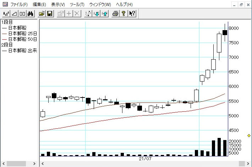Viewport: 252px width, 167px height.
Task: Click the blue down-arrow data icon
Action: coord(97,14)
